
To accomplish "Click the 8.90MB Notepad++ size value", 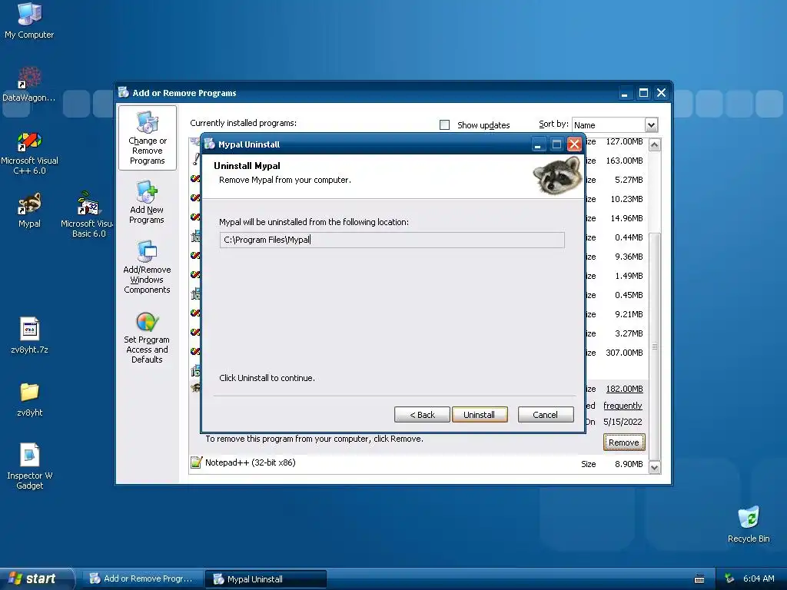I will 629,464.
